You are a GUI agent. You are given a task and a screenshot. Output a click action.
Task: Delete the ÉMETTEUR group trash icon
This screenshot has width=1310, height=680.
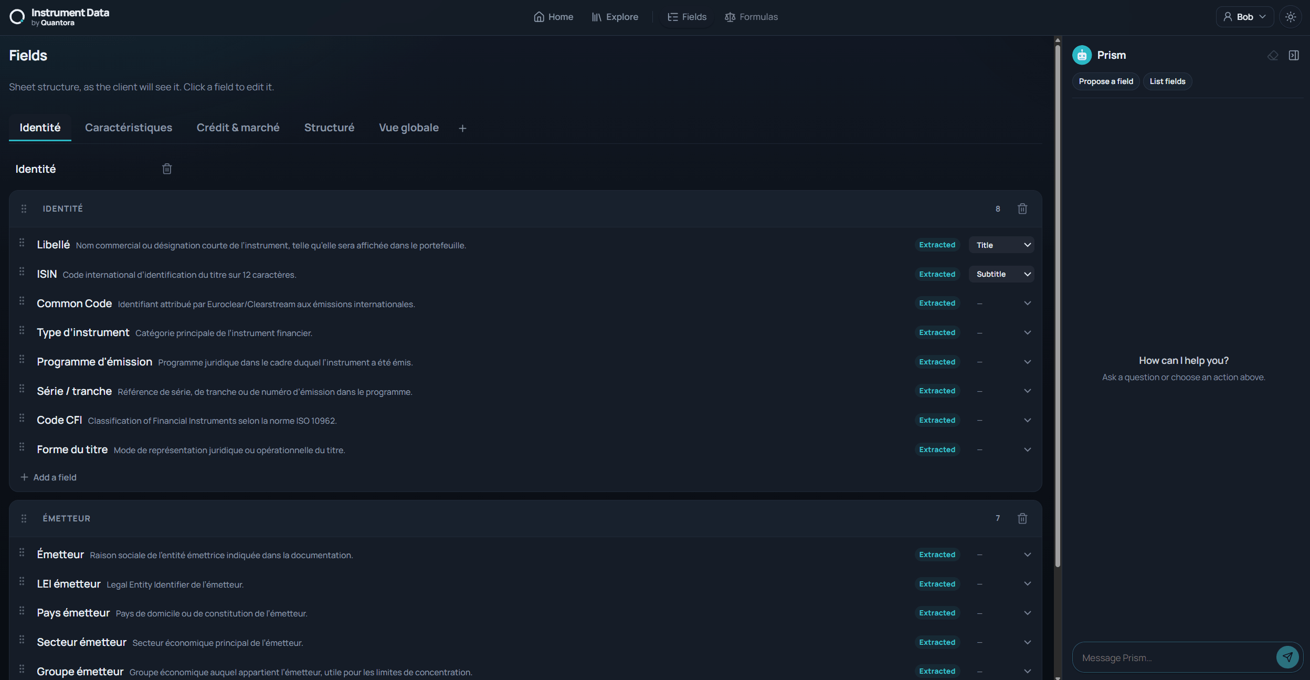click(x=1022, y=518)
